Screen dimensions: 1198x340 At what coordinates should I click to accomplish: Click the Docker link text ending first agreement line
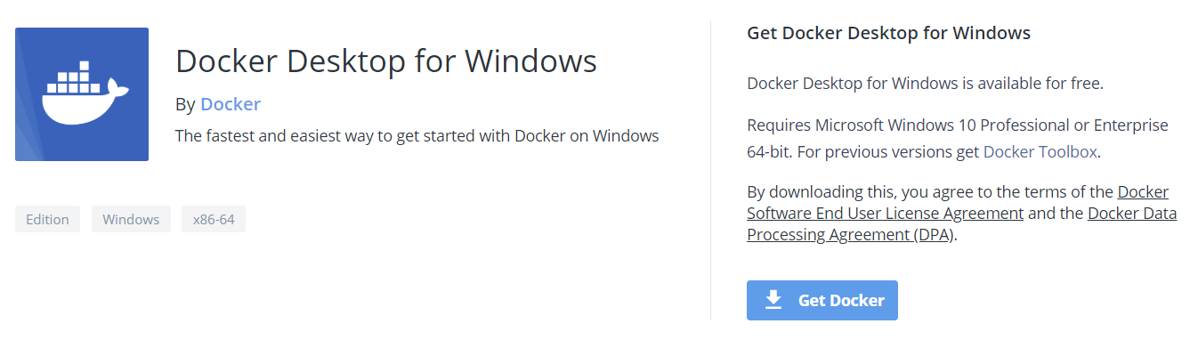point(1143,191)
